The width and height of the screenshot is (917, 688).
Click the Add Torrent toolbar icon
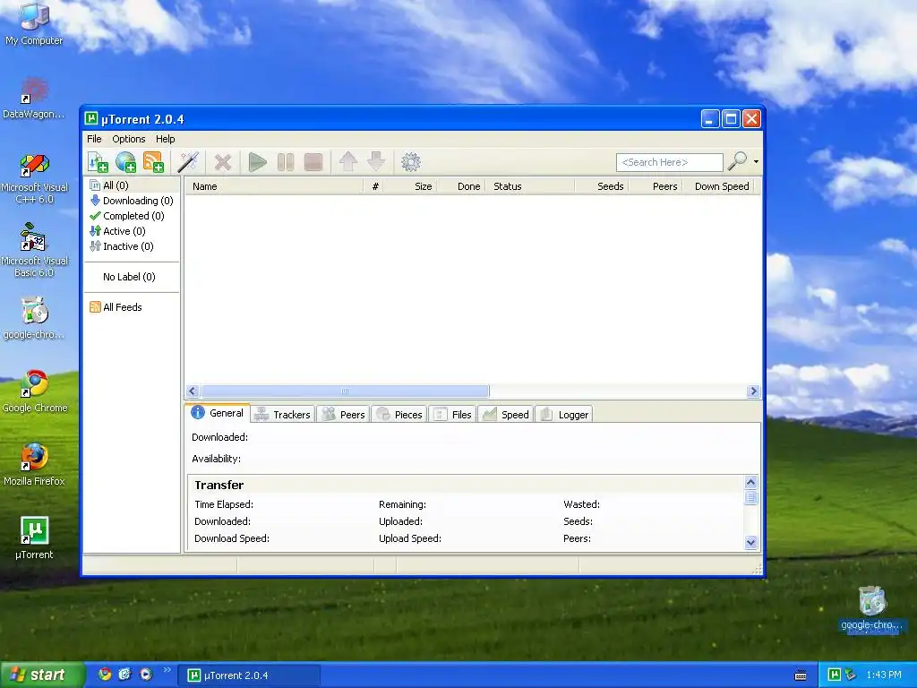(x=98, y=162)
